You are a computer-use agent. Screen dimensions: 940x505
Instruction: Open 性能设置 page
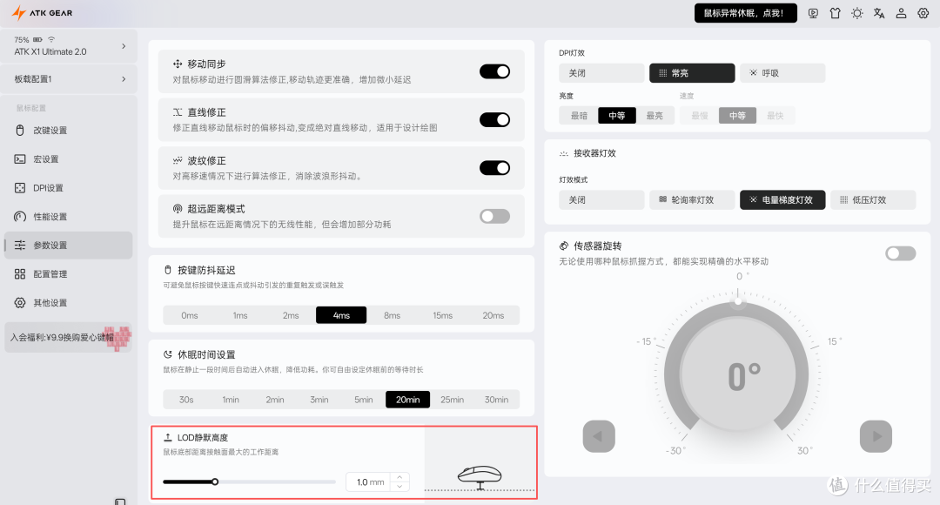(x=69, y=217)
